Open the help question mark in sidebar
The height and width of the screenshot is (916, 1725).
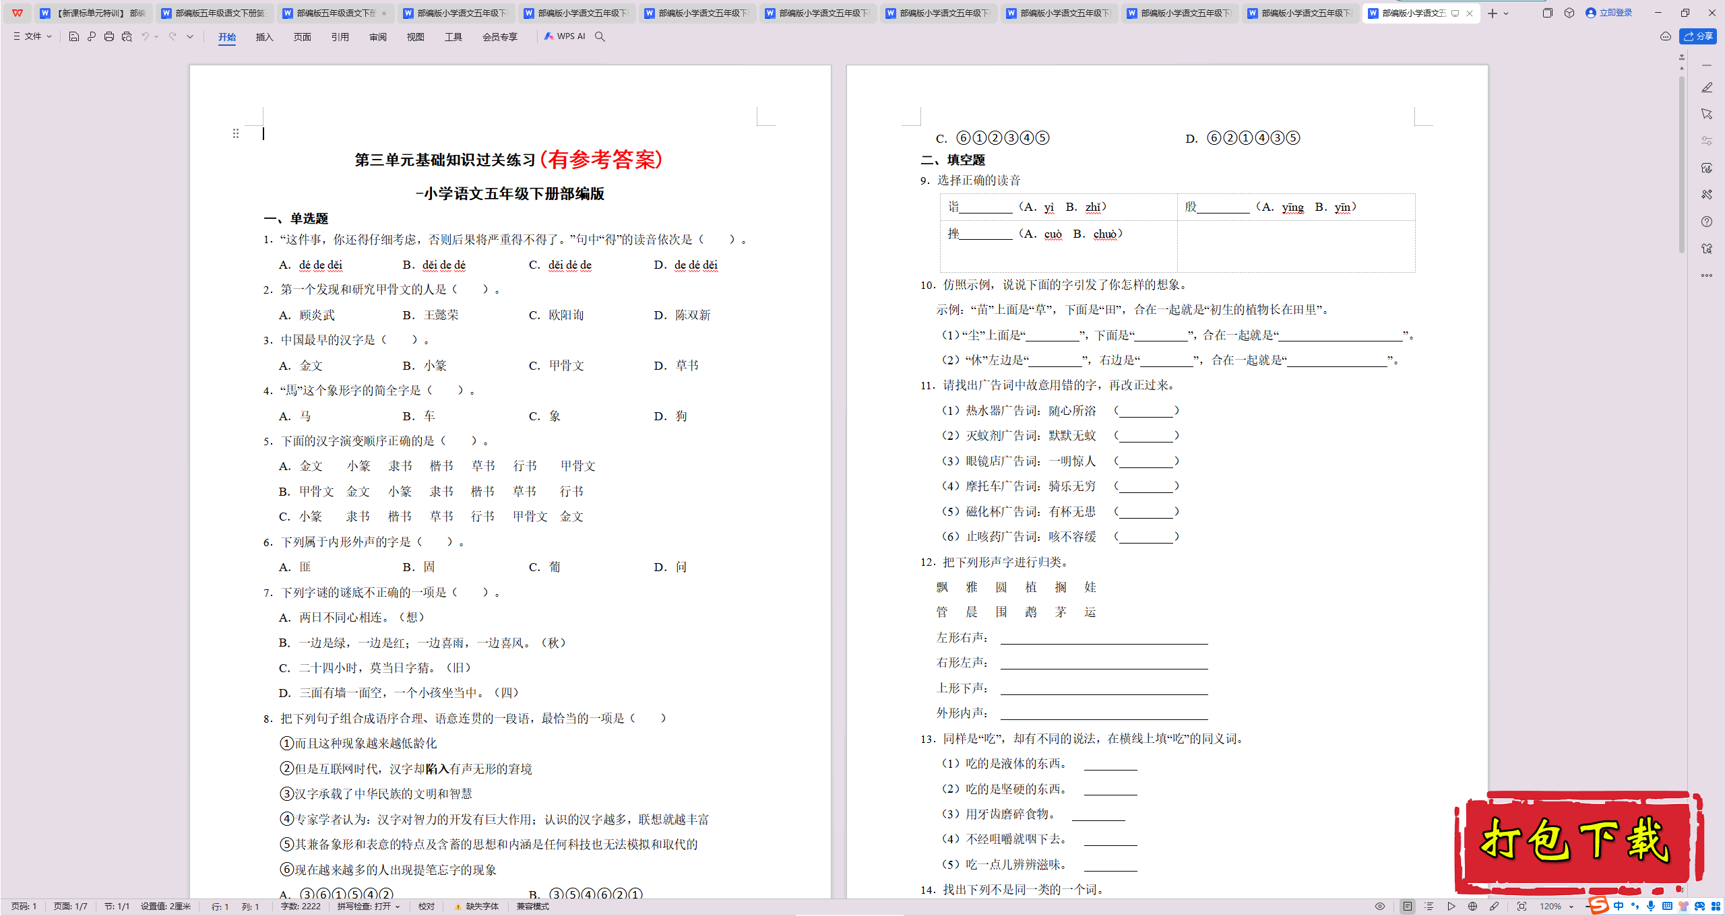1707,222
